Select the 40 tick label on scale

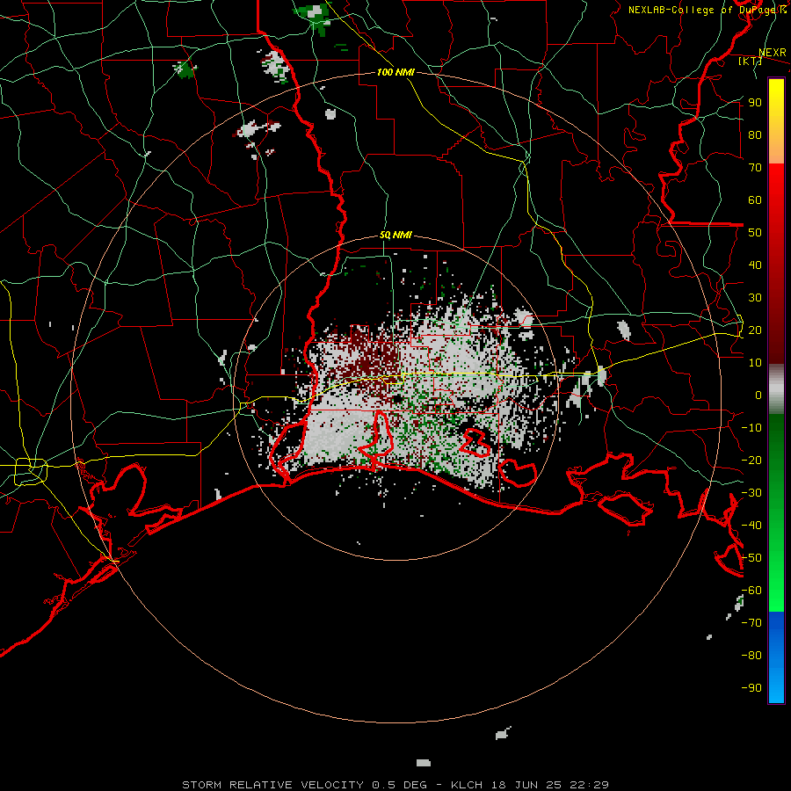[x=755, y=265]
